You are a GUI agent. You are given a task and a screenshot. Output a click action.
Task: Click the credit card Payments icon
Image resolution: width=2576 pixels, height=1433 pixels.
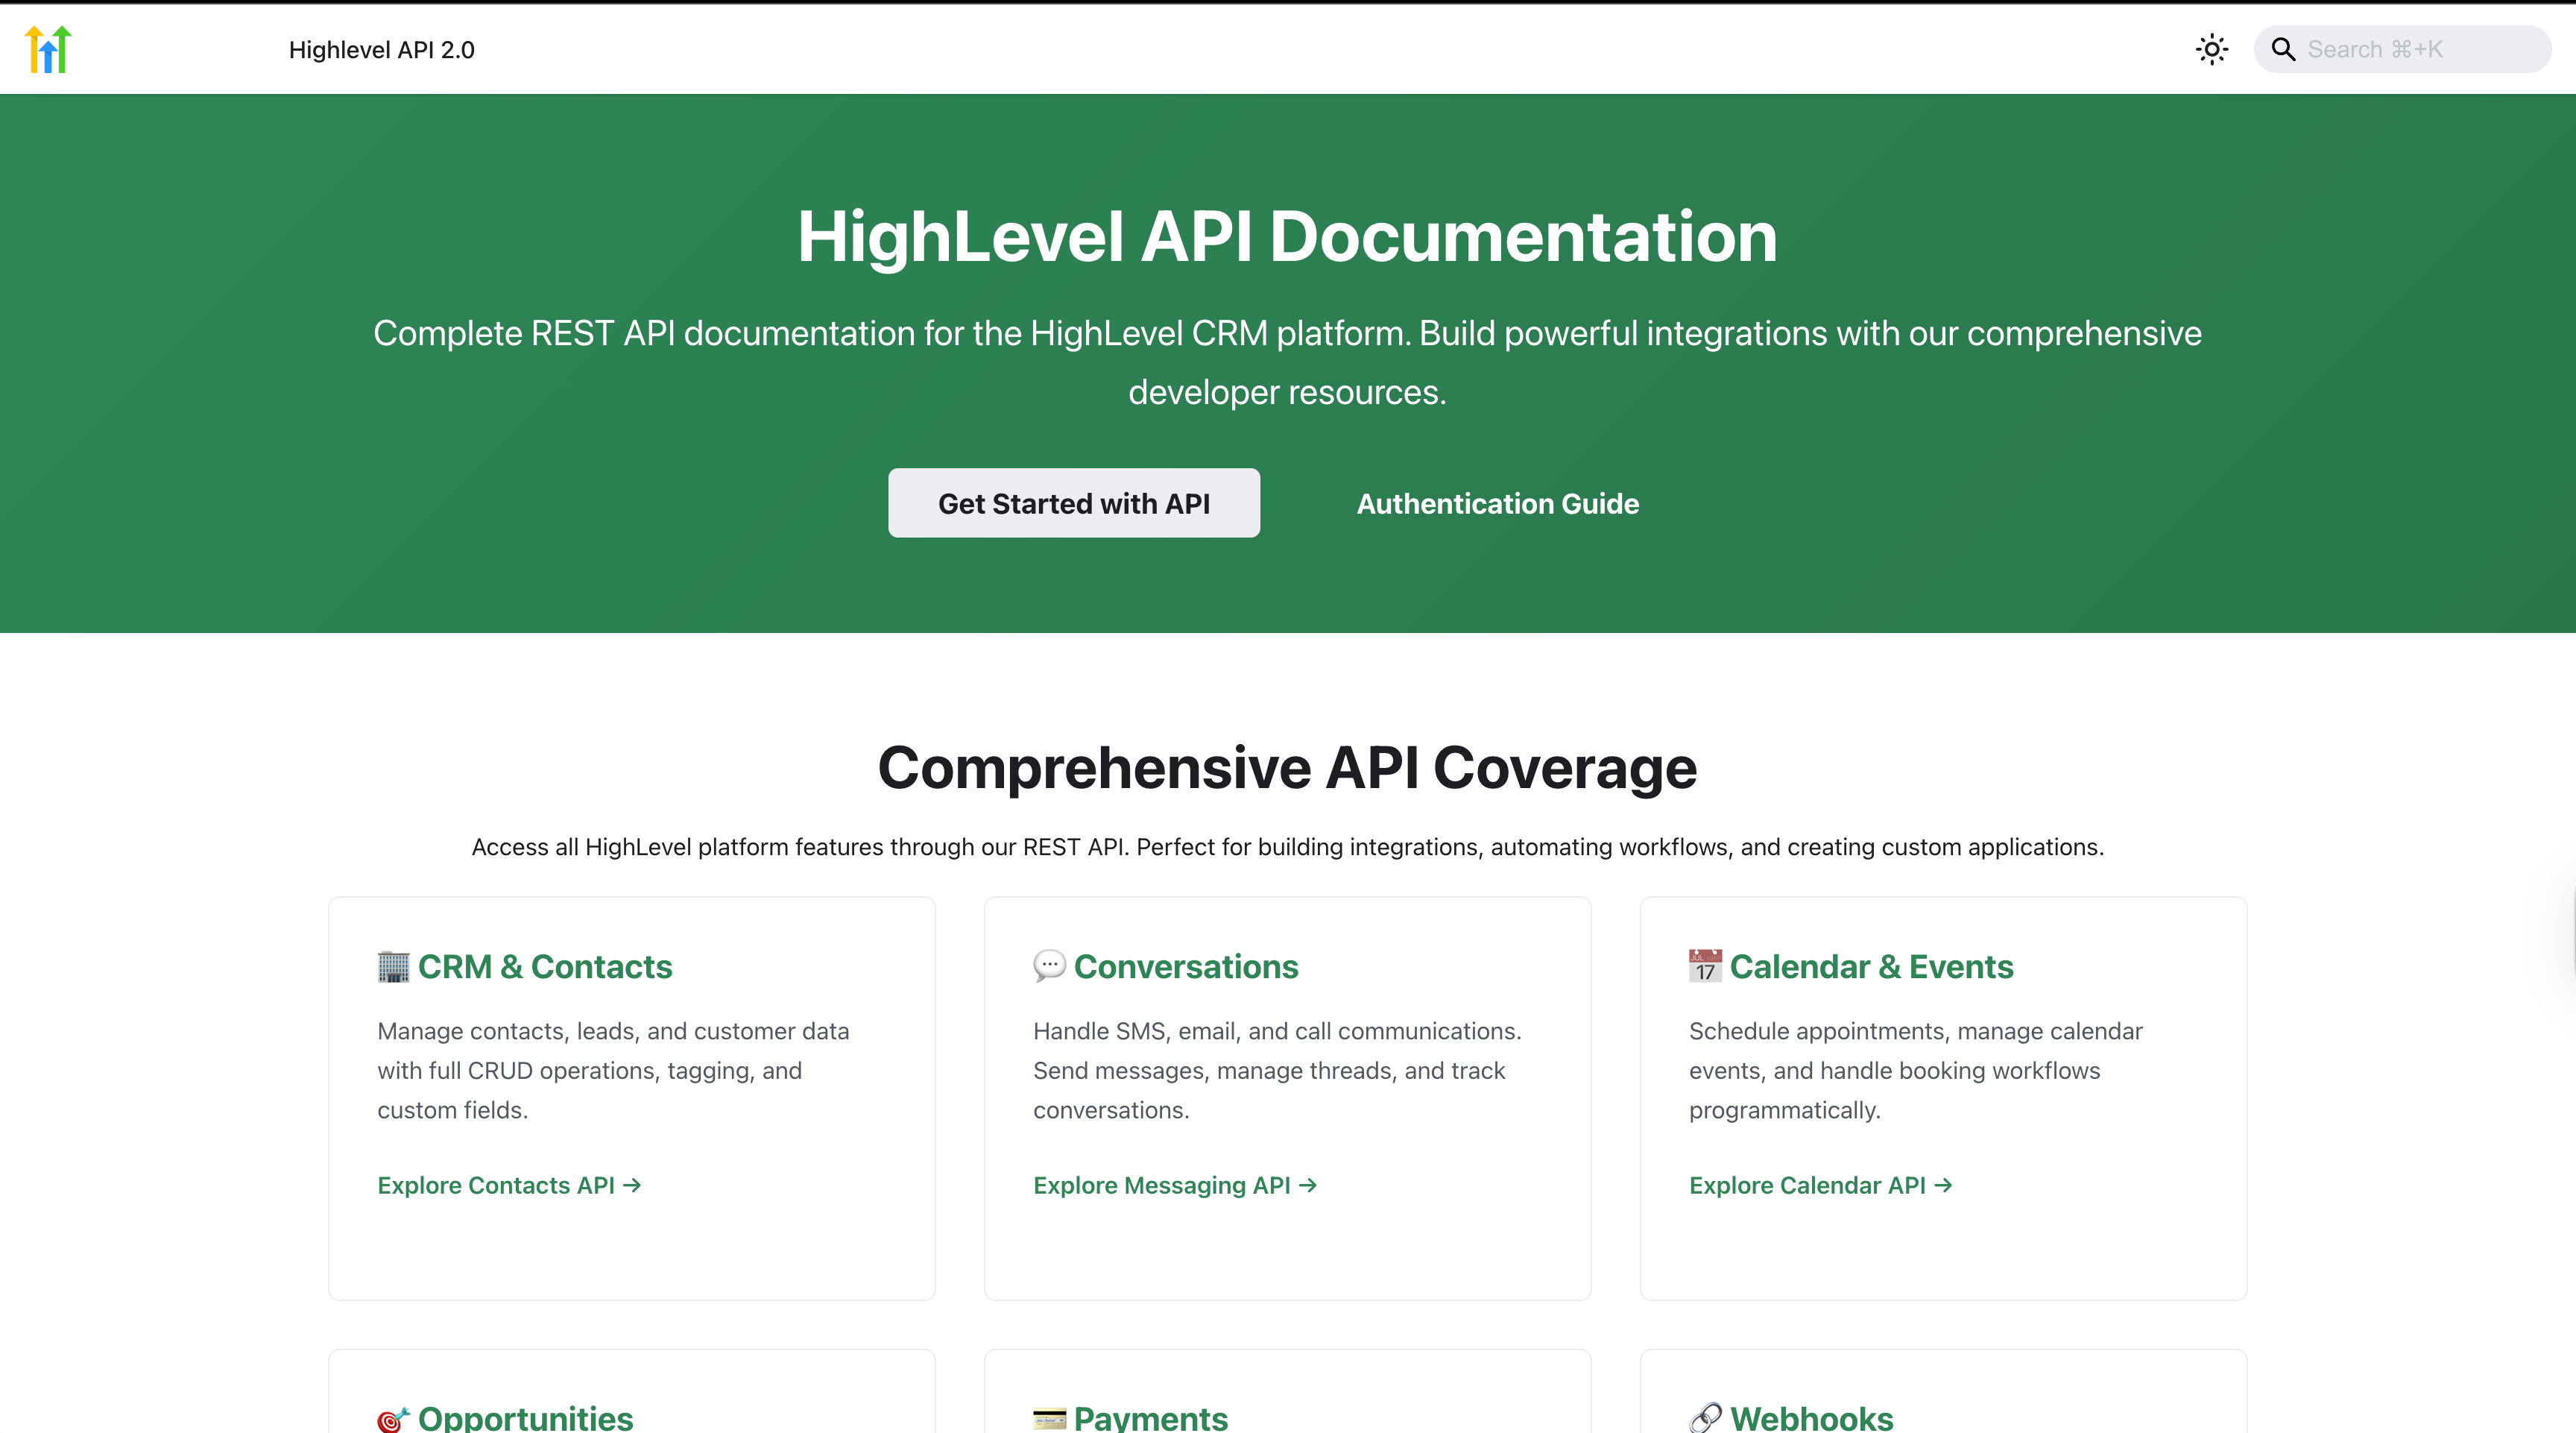pos(1049,1418)
